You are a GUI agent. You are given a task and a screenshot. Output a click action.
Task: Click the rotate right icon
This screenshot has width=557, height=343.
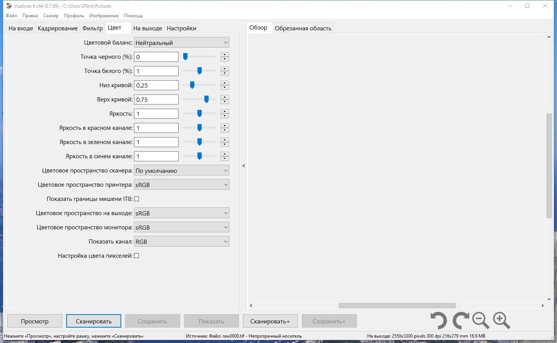pyautogui.click(x=460, y=321)
